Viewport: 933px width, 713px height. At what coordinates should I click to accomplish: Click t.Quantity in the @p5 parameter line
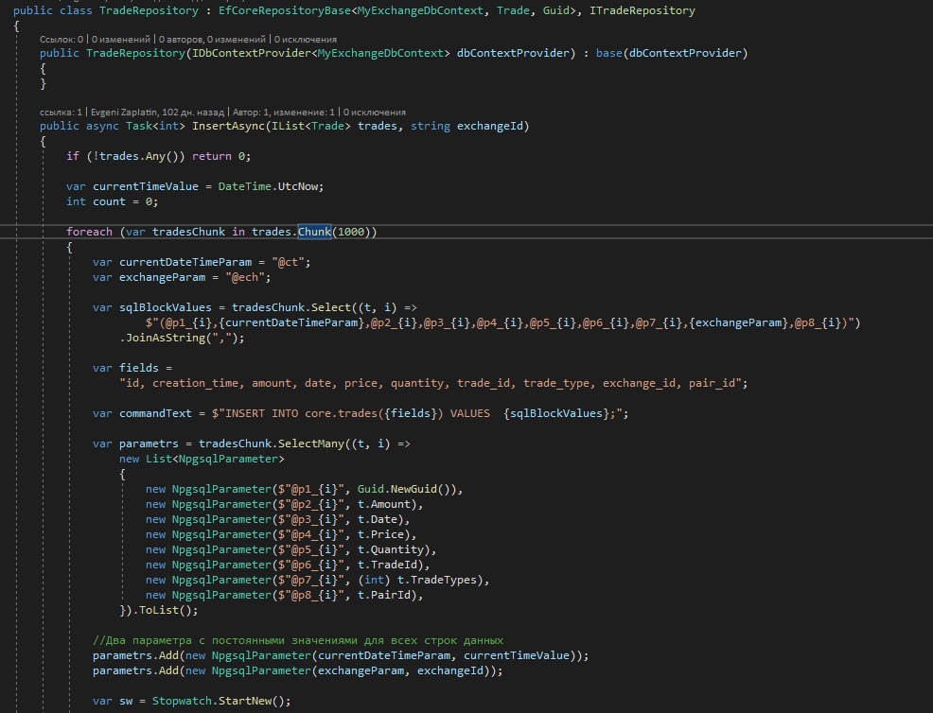tap(391, 550)
